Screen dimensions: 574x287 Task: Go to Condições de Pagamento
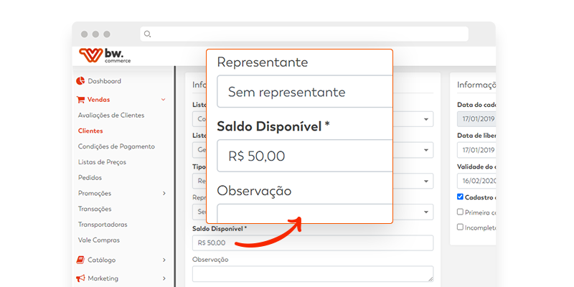tap(116, 146)
